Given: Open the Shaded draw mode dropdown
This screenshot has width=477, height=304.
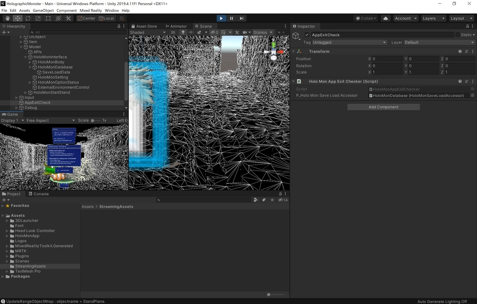Looking at the screenshot, I should (x=147, y=33).
